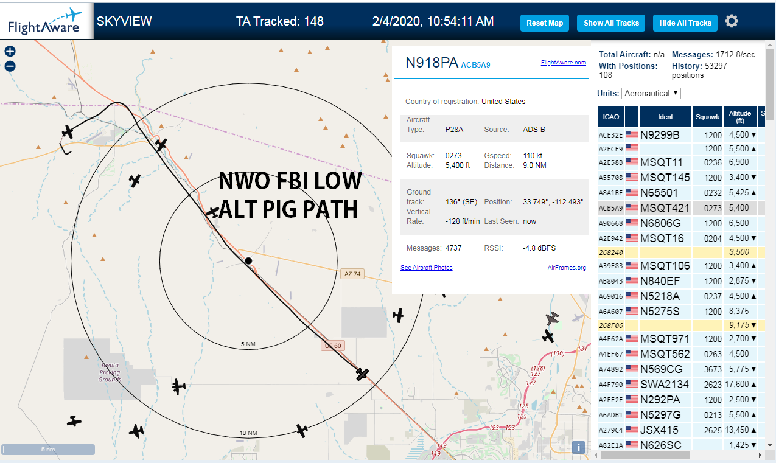The image size is (776, 463).
Task: Click ACB5A9 hex code beside N918PA
Action: coord(475,64)
